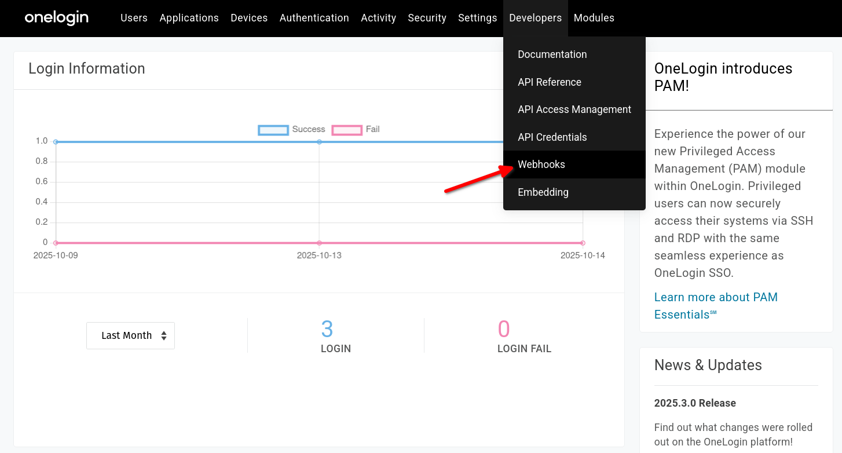Toggle the Success legend swatch

(273, 130)
